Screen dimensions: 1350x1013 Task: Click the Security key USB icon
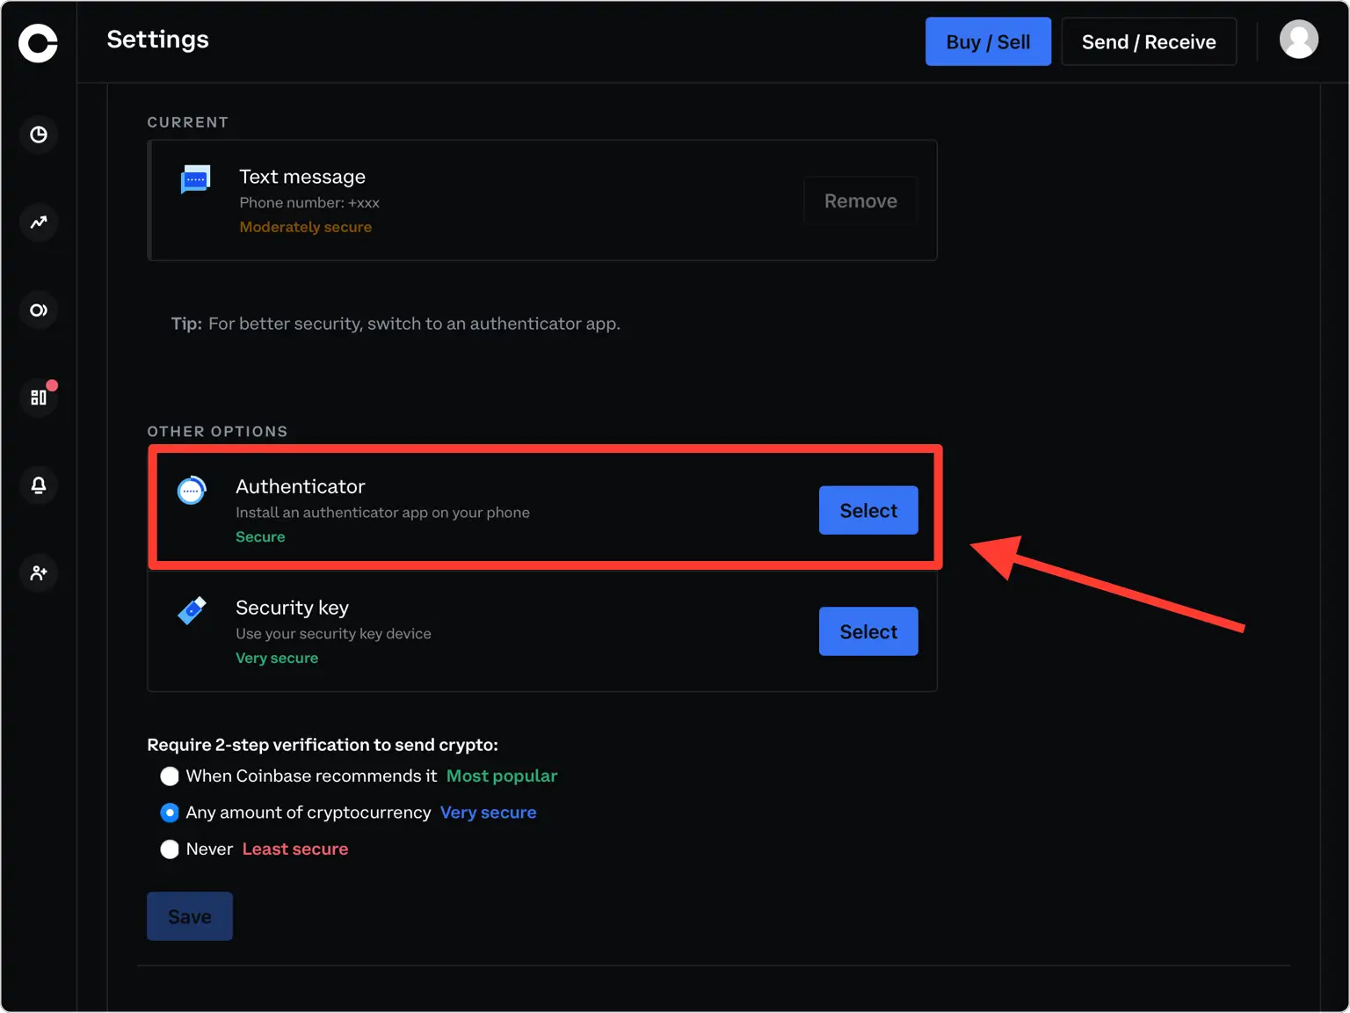click(x=192, y=610)
